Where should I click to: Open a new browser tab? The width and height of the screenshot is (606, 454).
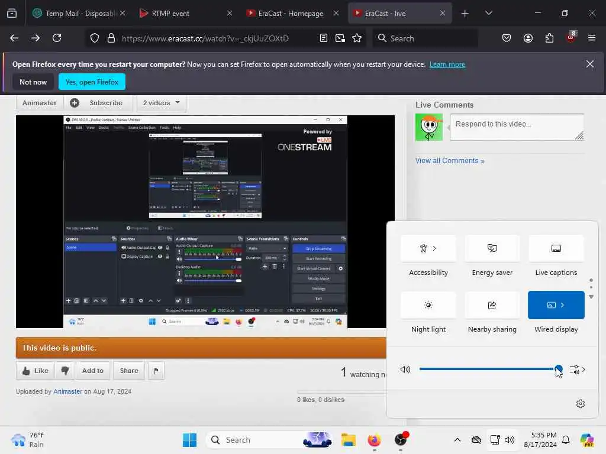[465, 14]
